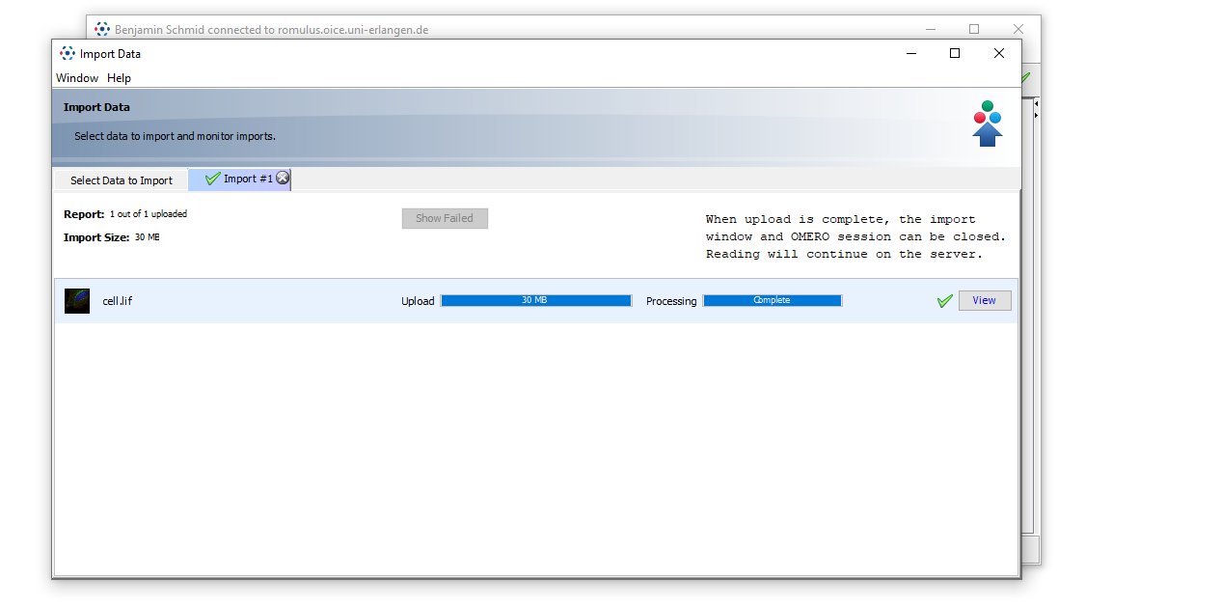
Task: Select the Import #1 tab
Action: 248,179
